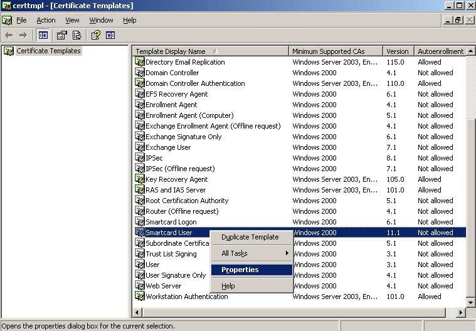Screen dimensions: 476x331
Task: Click the IPSec (Offline request) template icon
Action: (x=140, y=169)
